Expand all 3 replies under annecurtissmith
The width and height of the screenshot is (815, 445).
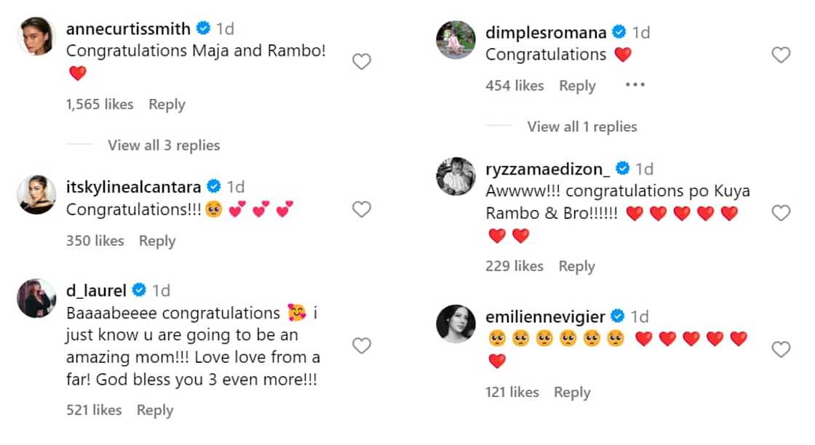pos(164,145)
